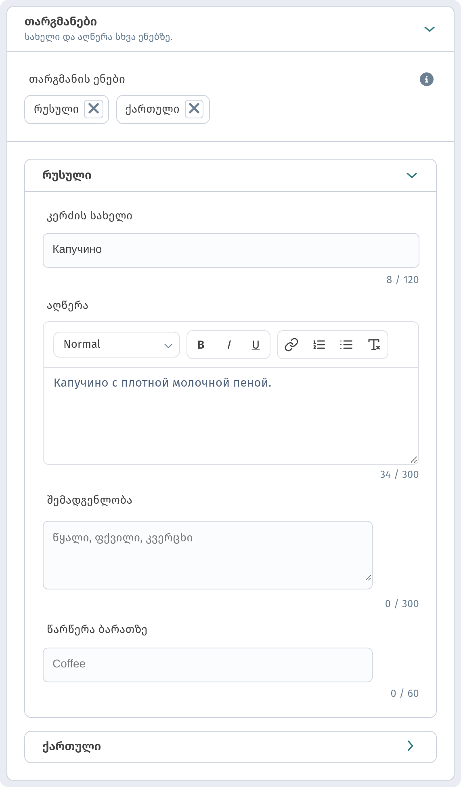Click the 0 / 60 character counter
461x787 pixels.
(x=404, y=693)
